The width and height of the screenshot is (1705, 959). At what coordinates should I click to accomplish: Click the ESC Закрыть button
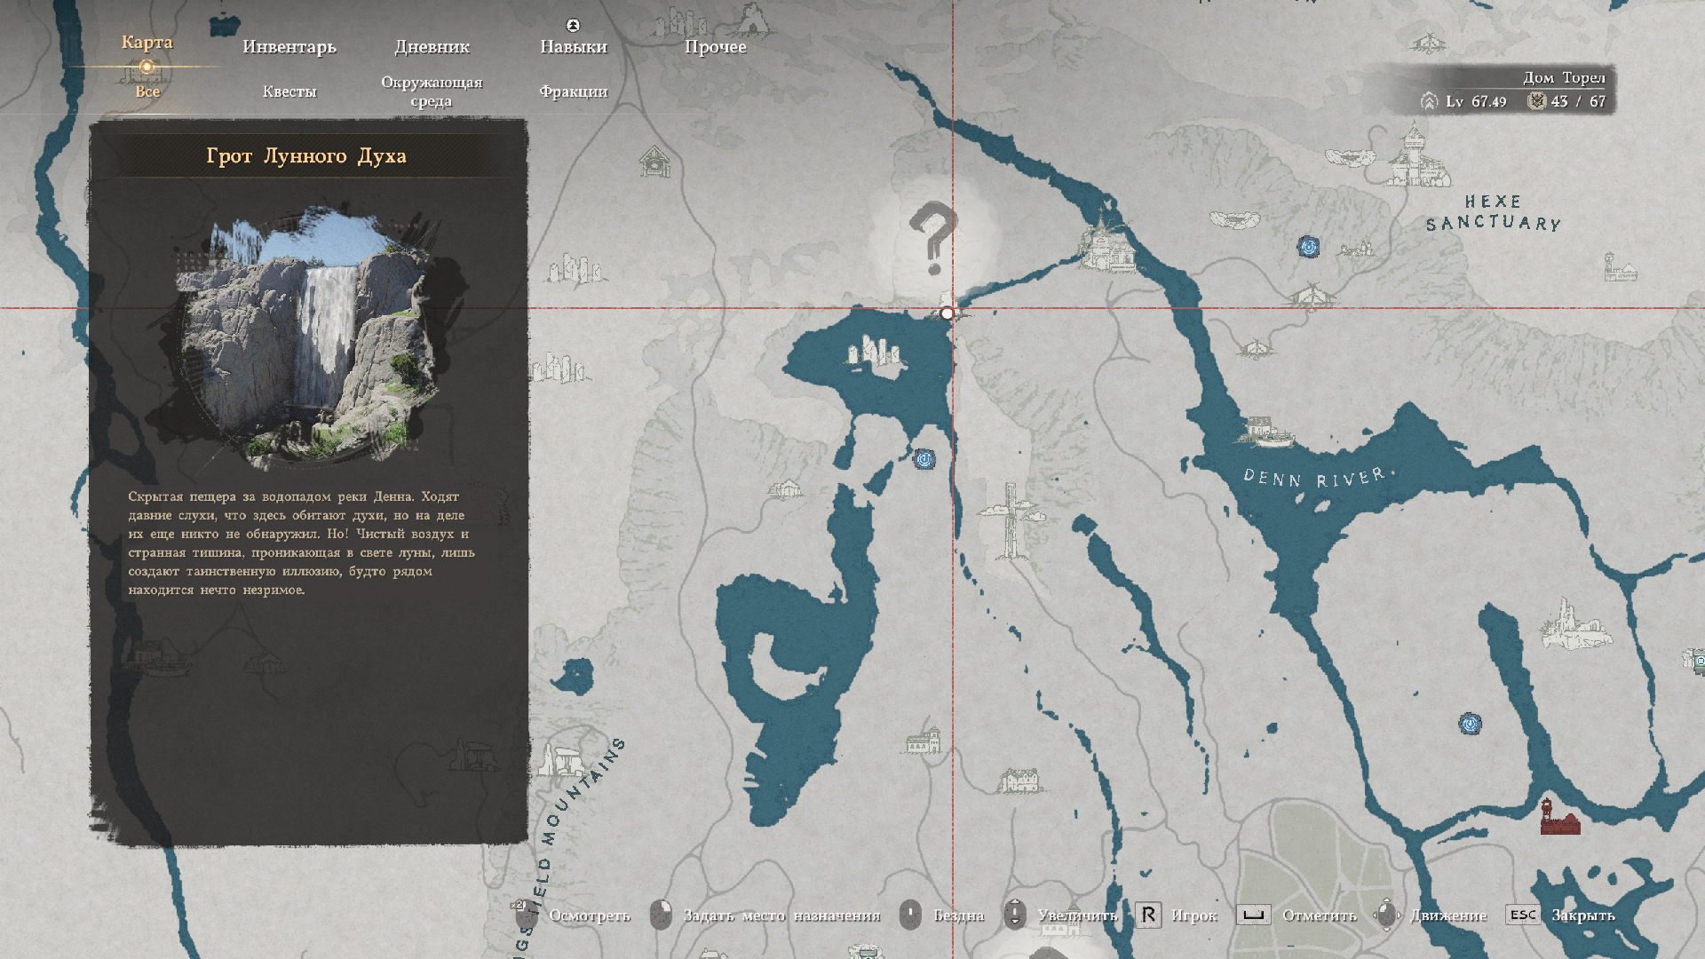(x=1560, y=915)
